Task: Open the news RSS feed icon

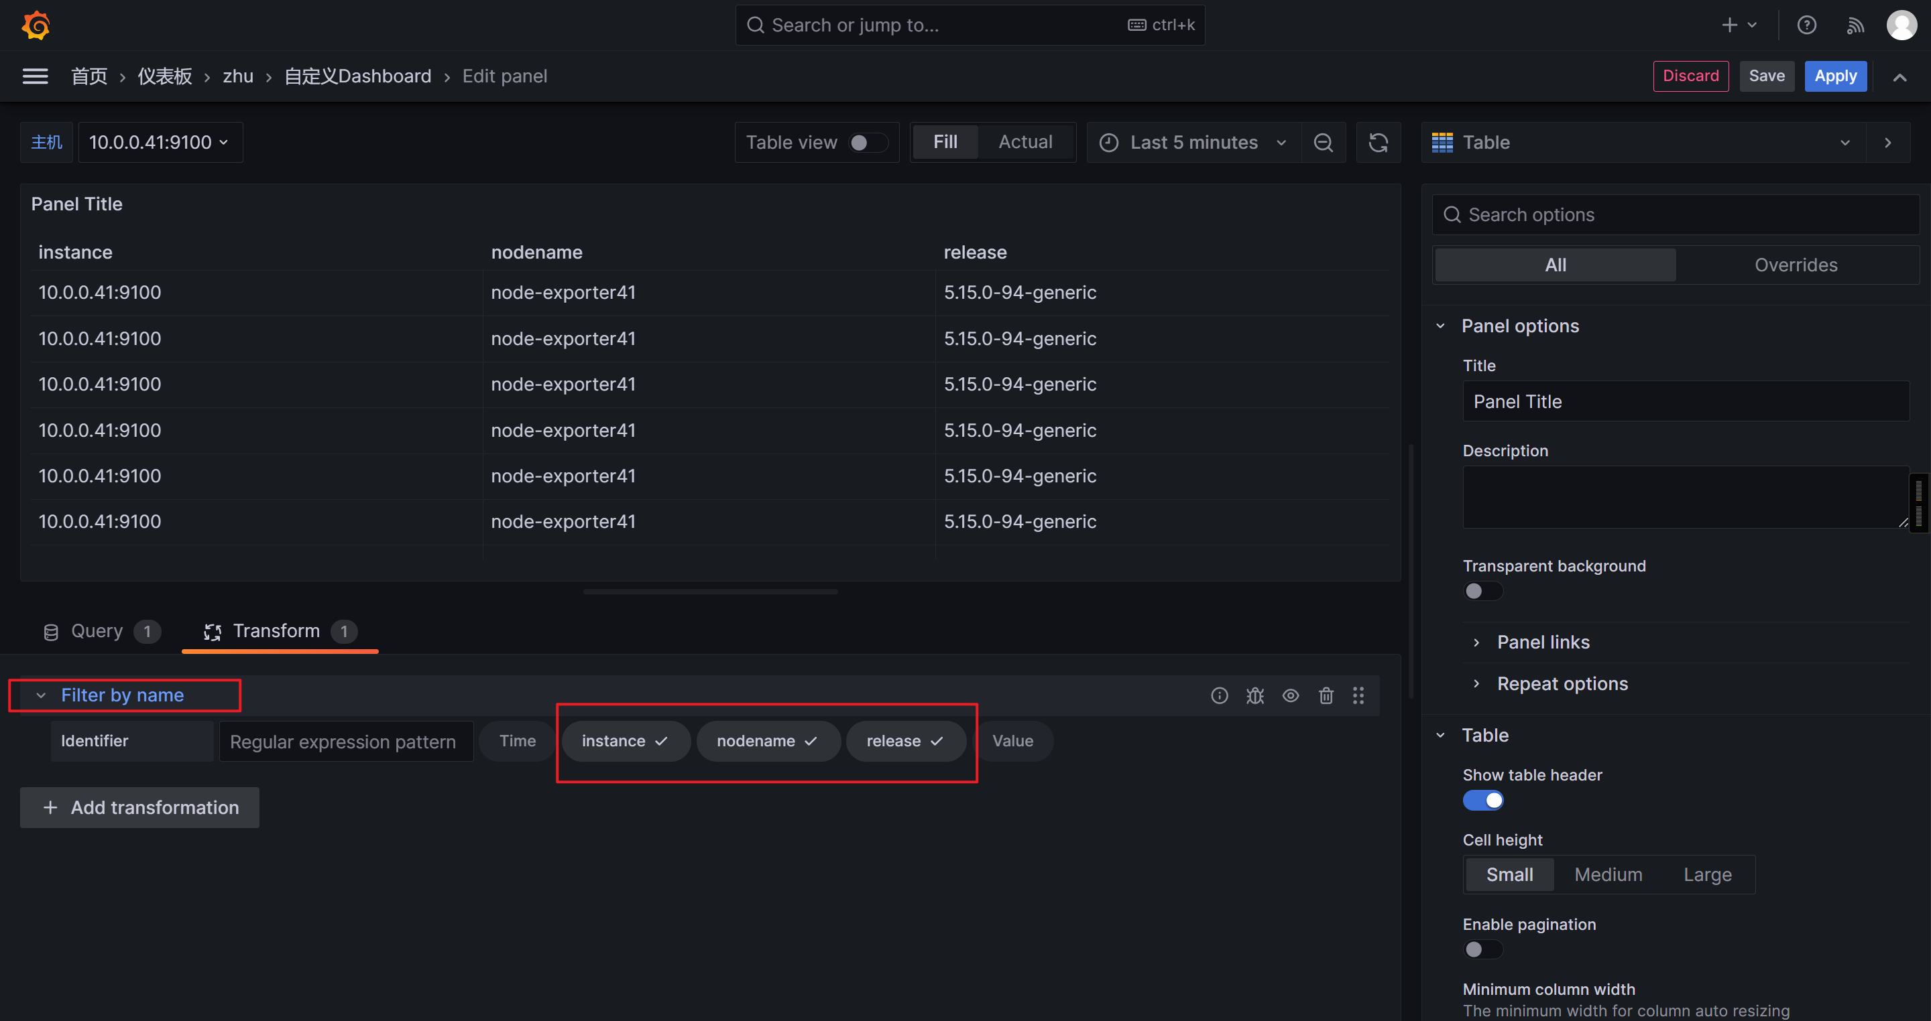Action: (1855, 25)
